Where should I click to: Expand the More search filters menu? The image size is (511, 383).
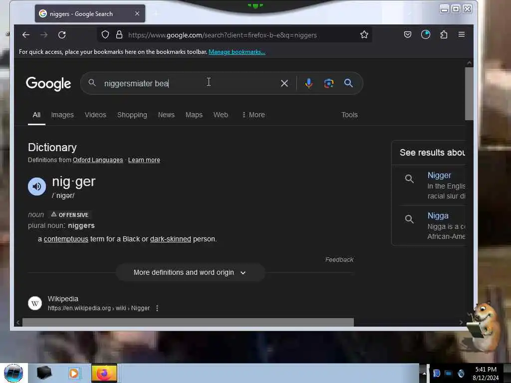tap(253, 115)
